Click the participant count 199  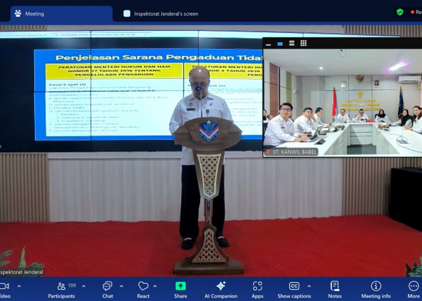(x=72, y=285)
